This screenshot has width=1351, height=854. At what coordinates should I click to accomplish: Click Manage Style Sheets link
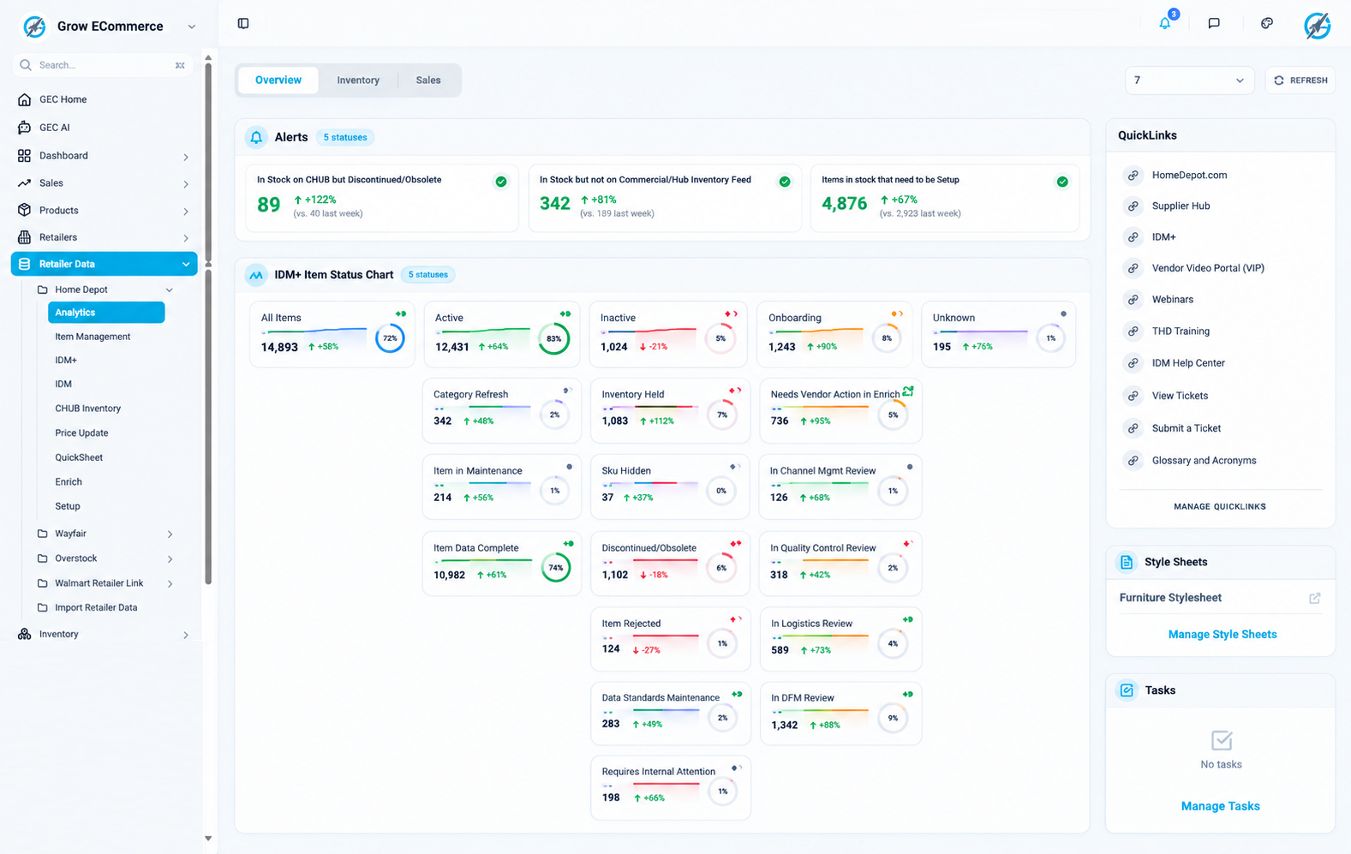(x=1222, y=635)
